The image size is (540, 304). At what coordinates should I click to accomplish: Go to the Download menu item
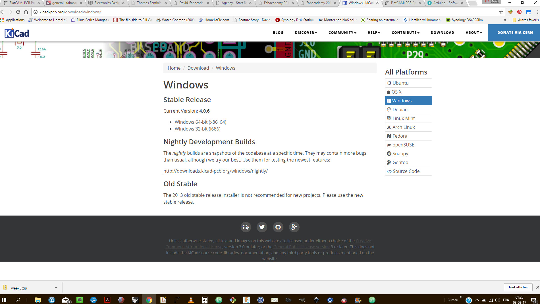(442, 33)
